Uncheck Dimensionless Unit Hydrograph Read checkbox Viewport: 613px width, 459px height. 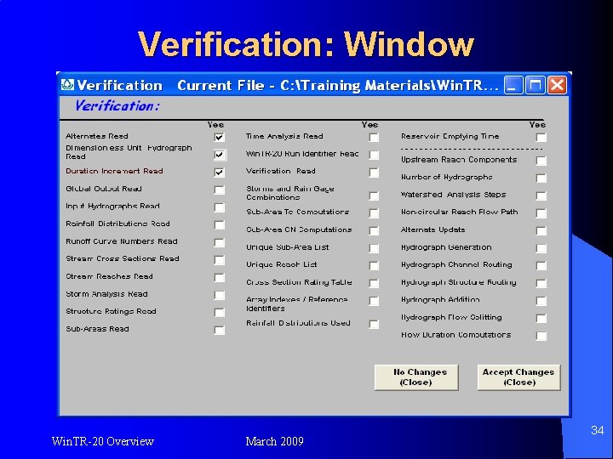point(220,155)
